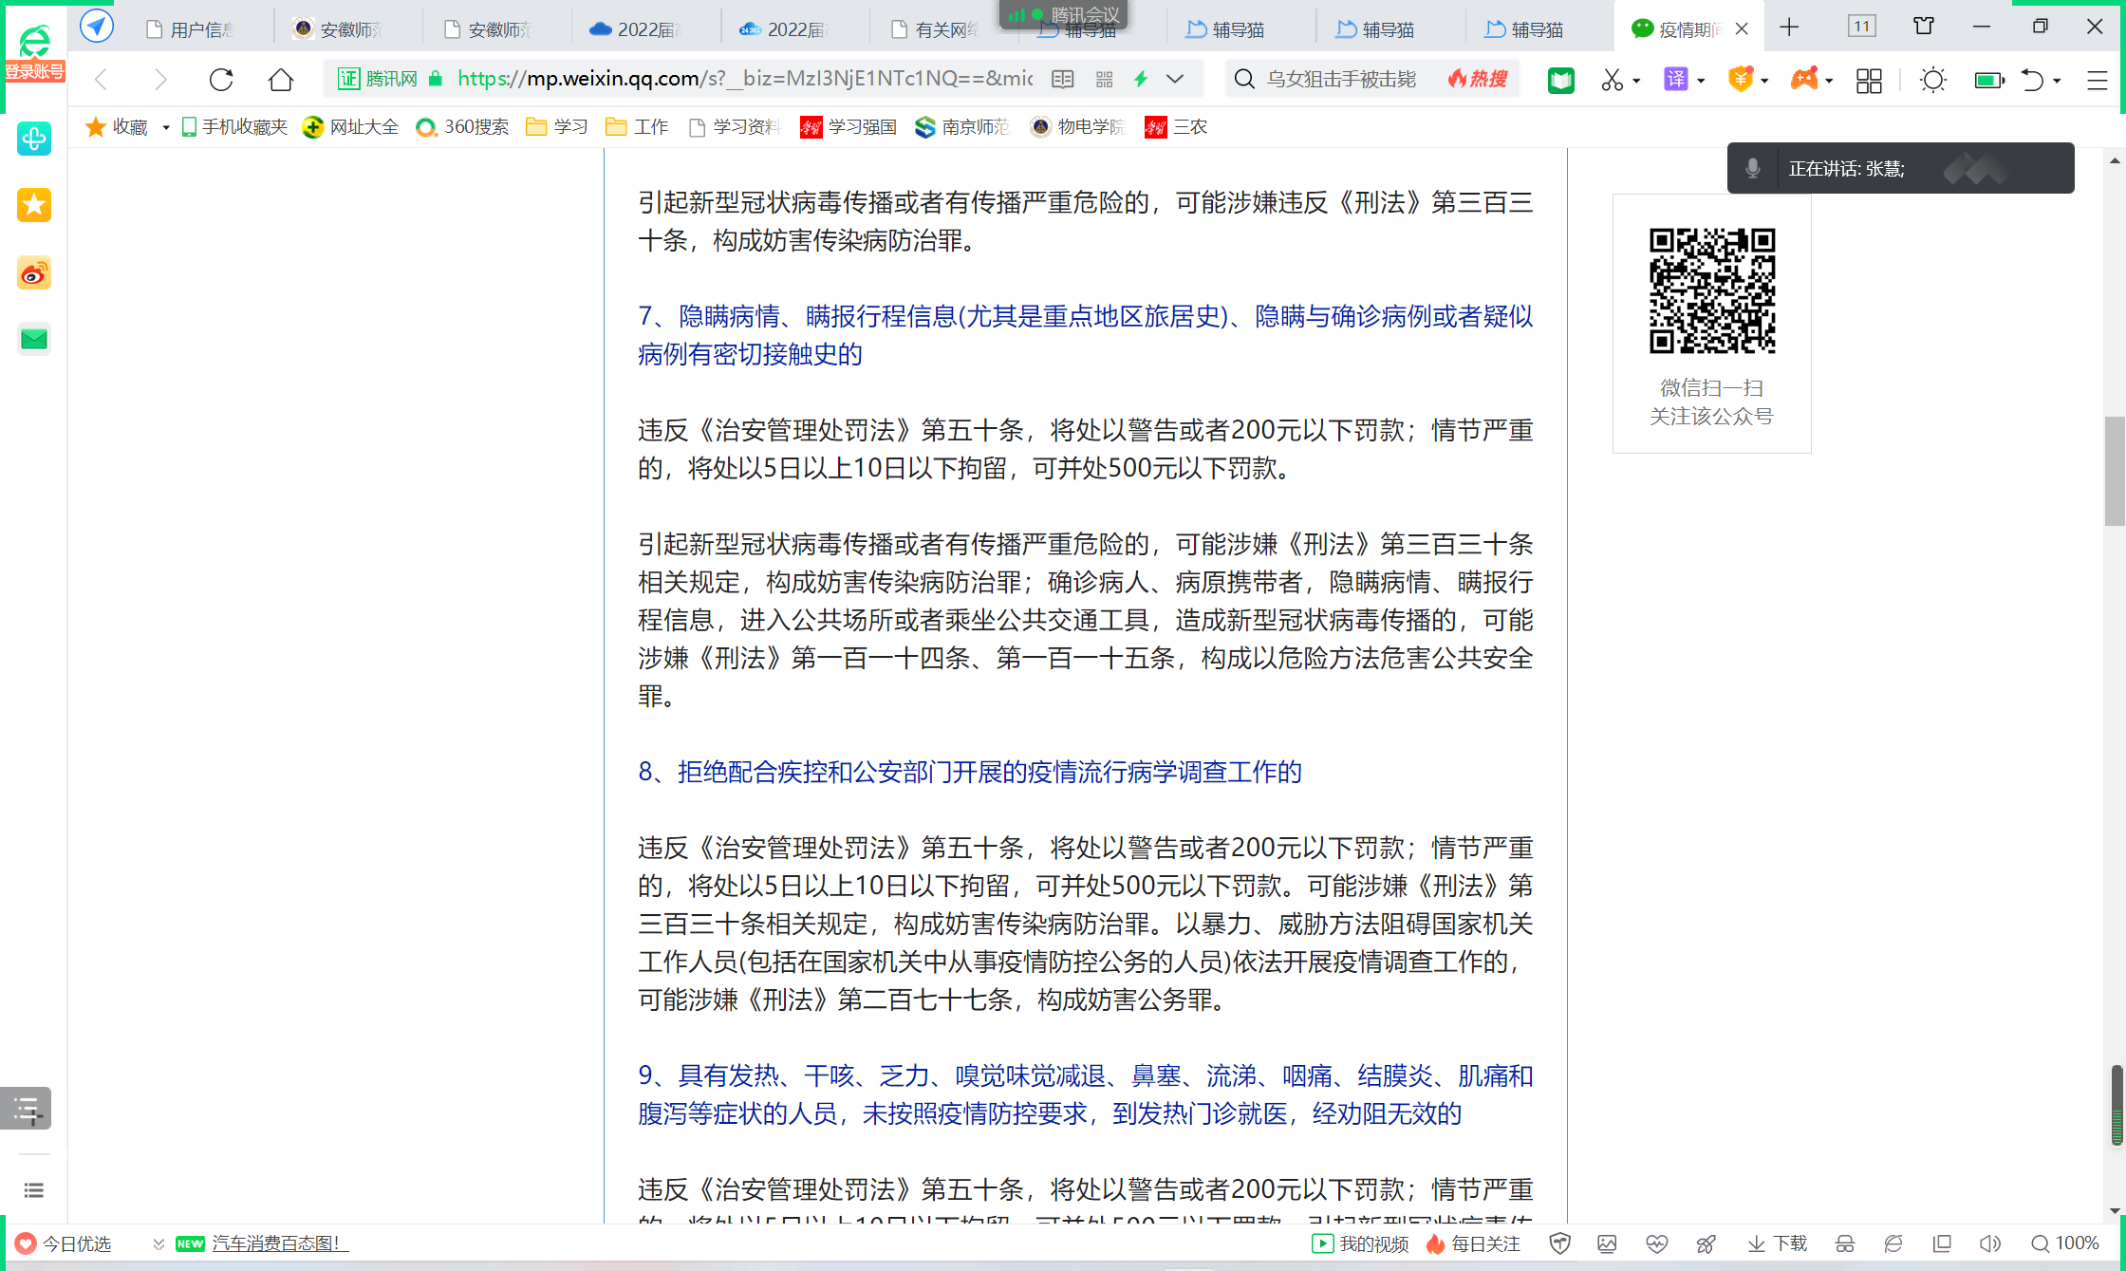Image resolution: width=2126 pixels, height=1271 pixels.
Task: Click the QR code icon in address bar
Action: coord(1104,80)
